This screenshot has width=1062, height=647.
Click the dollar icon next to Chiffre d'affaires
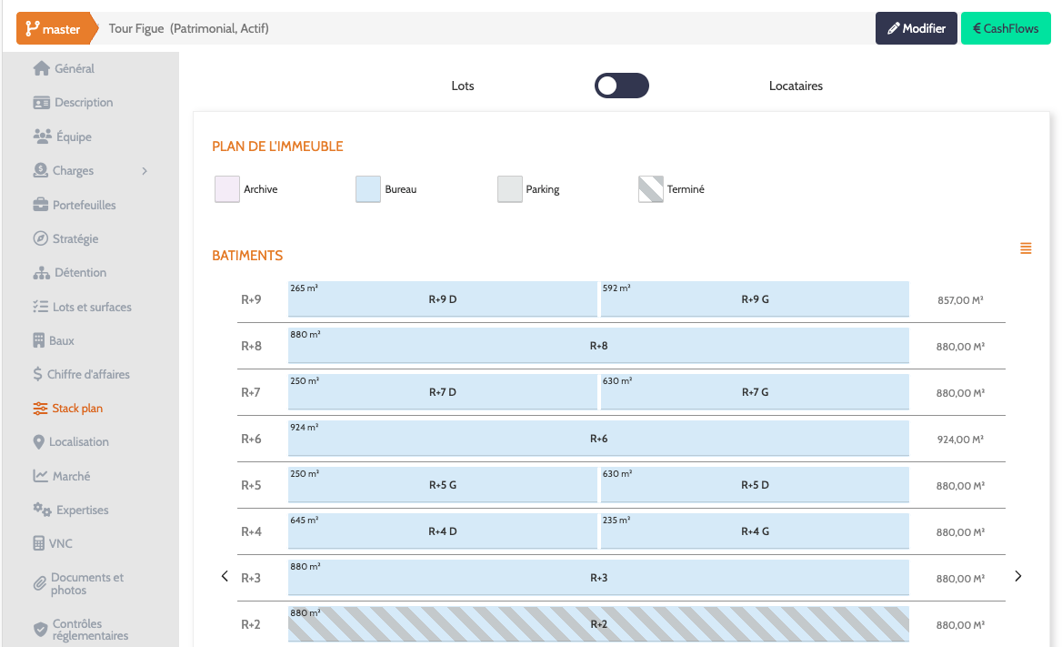tap(37, 374)
